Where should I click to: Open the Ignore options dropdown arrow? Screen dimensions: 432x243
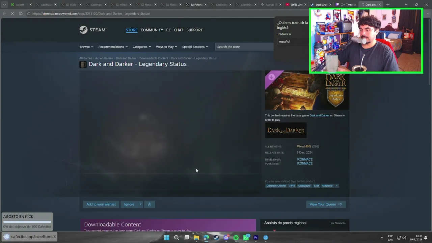click(141, 204)
